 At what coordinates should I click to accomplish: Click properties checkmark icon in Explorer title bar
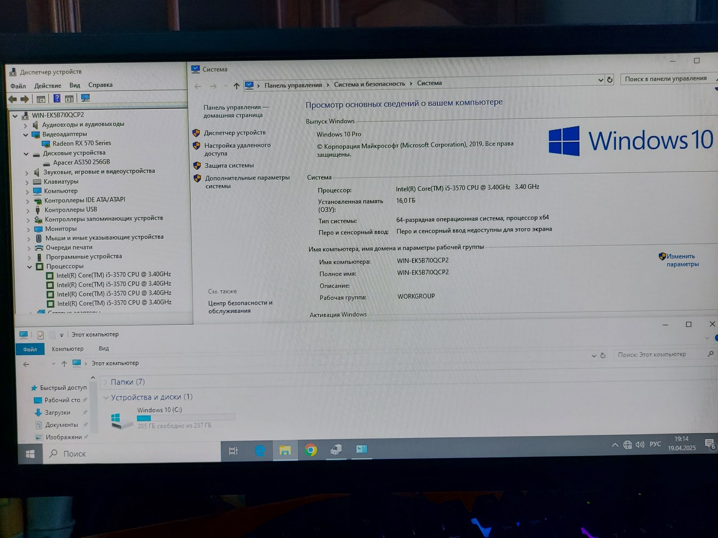41,335
